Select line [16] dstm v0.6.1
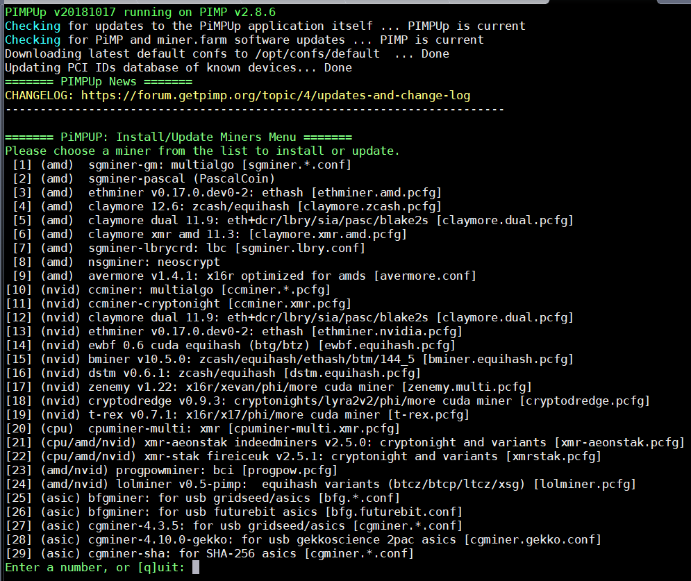Viewport: 691px width, 581px height. tap(213, 373)
